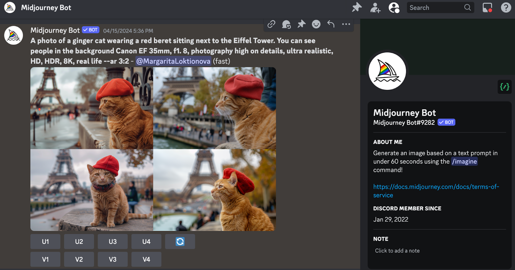
Task: Add a reaction with smiley icon
Action: [316, 24]
